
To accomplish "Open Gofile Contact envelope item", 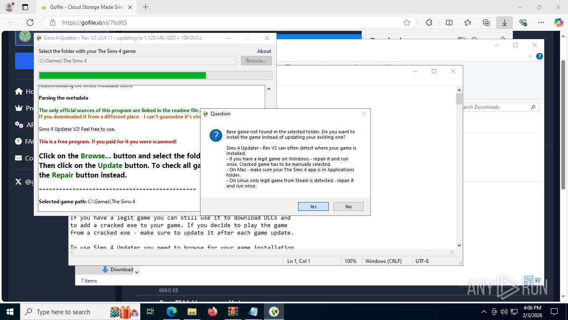I will pyautogui.click(x=24, y=158).
